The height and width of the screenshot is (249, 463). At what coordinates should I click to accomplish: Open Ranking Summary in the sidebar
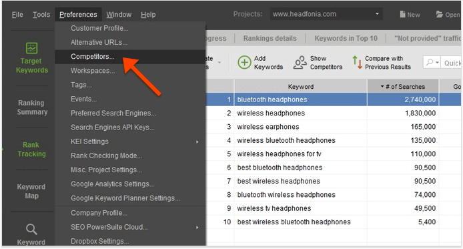point(32,107)
